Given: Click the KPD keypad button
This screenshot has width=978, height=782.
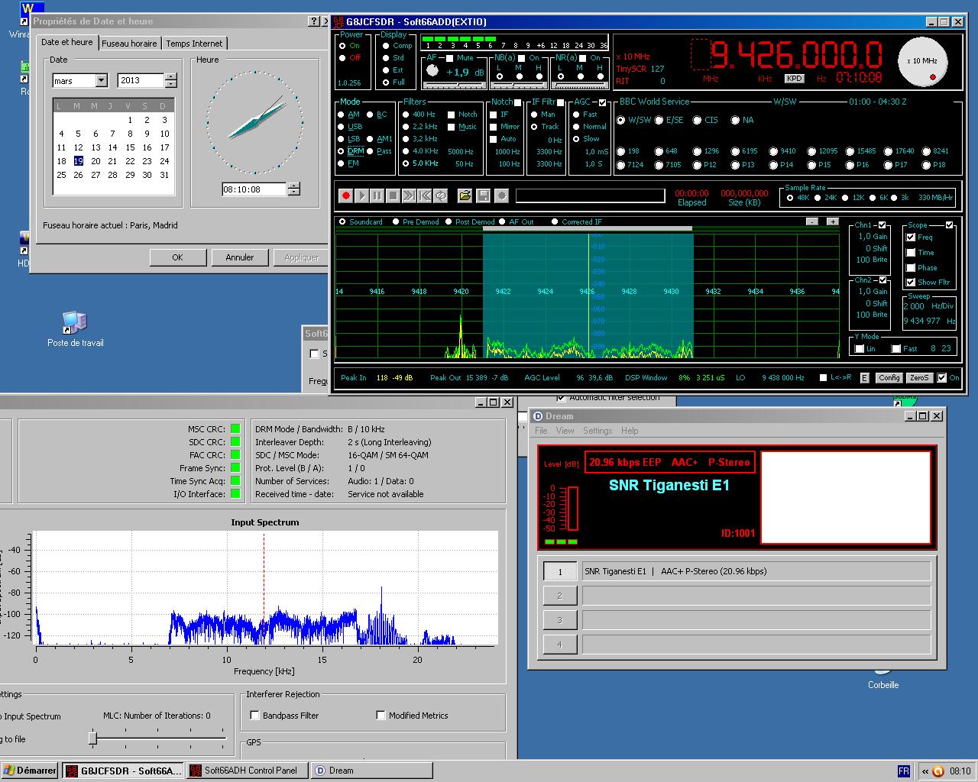Looking at the screenshot, I should 795,79.
